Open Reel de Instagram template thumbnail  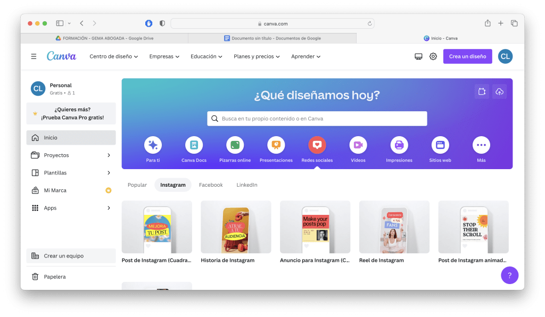pos(394,227)
